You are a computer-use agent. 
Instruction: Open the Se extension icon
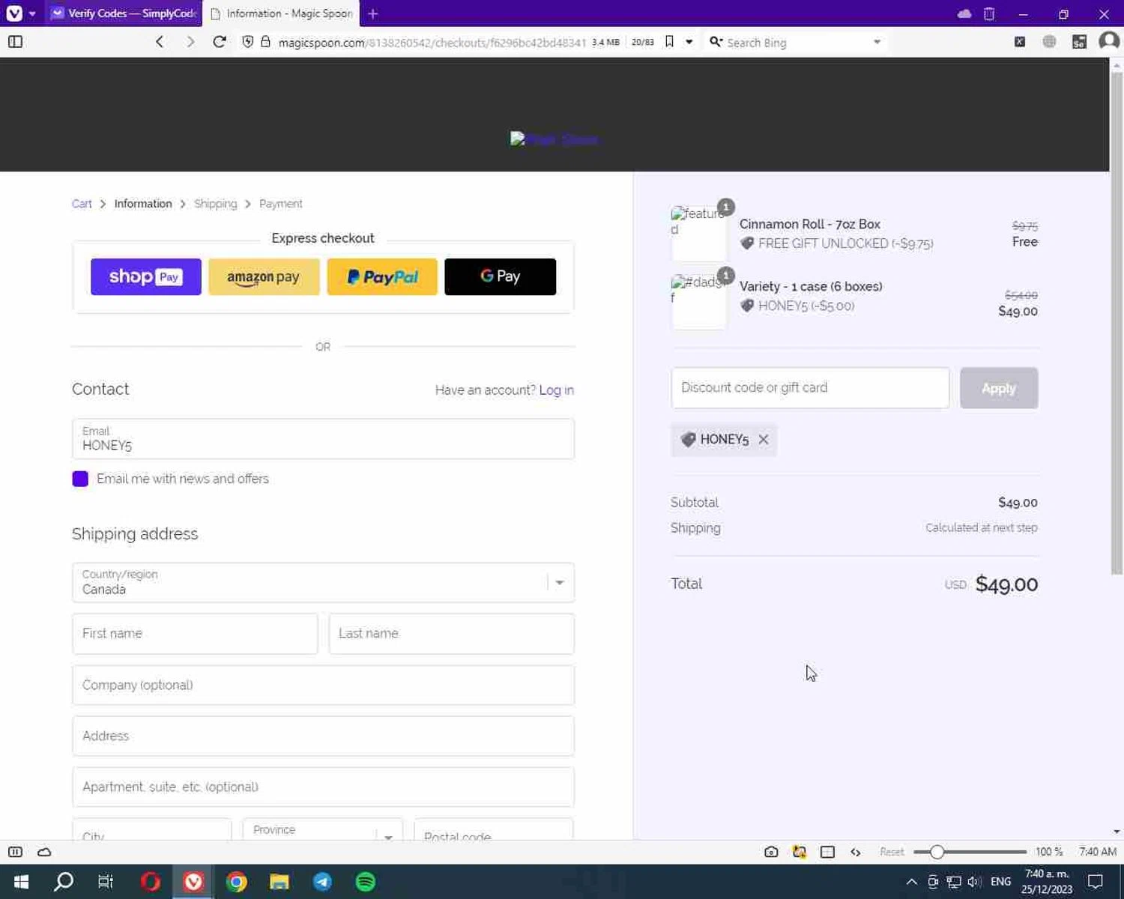point(1079,42)
